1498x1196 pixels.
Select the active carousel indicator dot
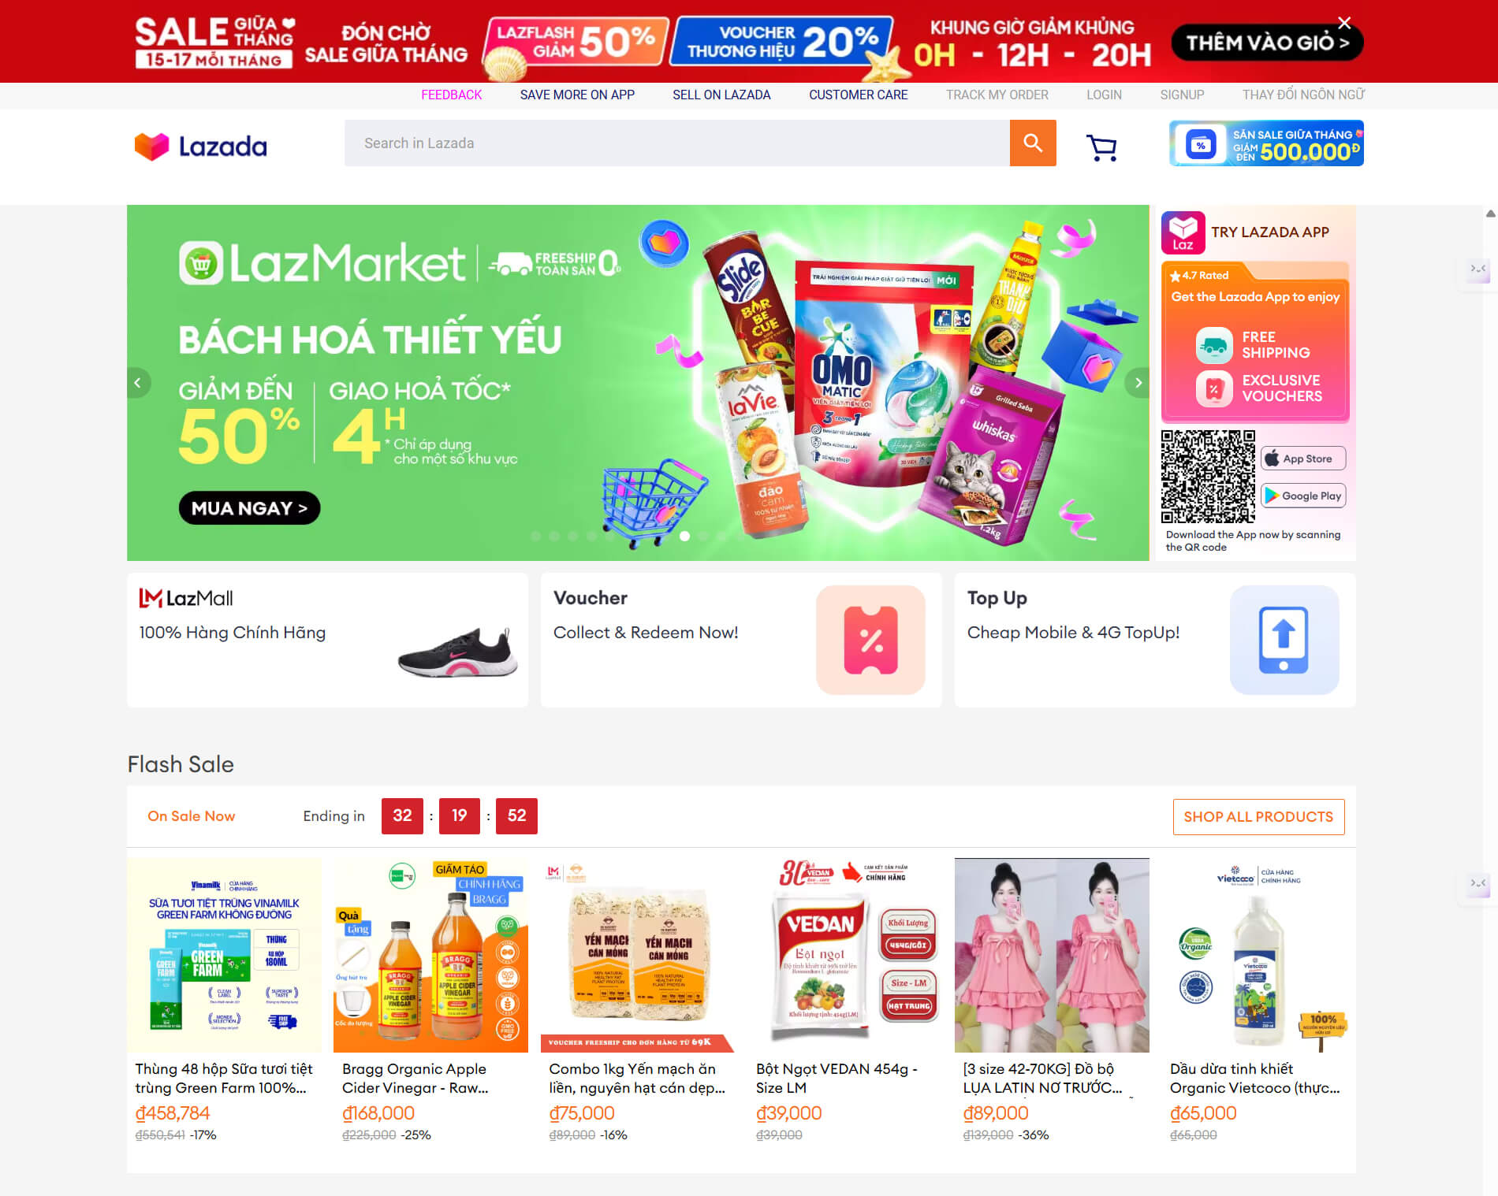click(x=684, y=536)
